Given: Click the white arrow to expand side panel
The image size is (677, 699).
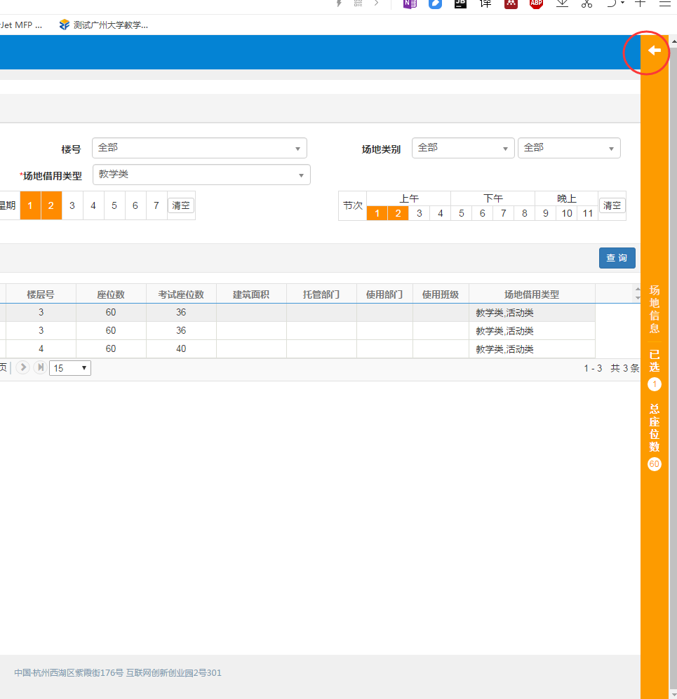Looking at the screenshot, I should tap(654, 50).
